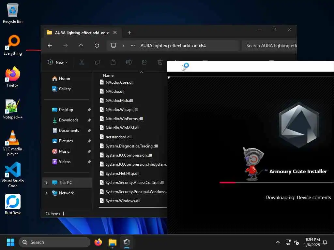Image resolution: width=334 pixels, height=250 pixels.
Task: Open the address bar ellipsis overflow
Action: click(x=133, y=46)
